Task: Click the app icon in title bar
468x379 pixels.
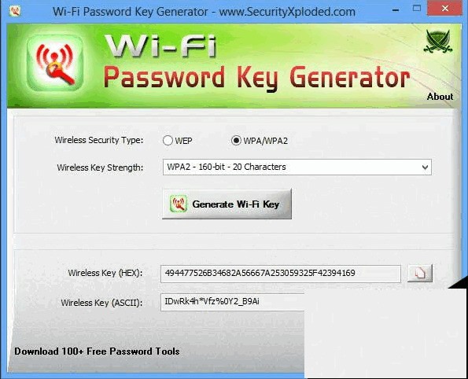Action: pos(15,11)
